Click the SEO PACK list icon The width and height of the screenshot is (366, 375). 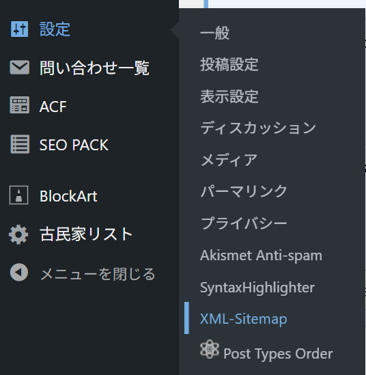pyautogui.click(x=20, y=144)
